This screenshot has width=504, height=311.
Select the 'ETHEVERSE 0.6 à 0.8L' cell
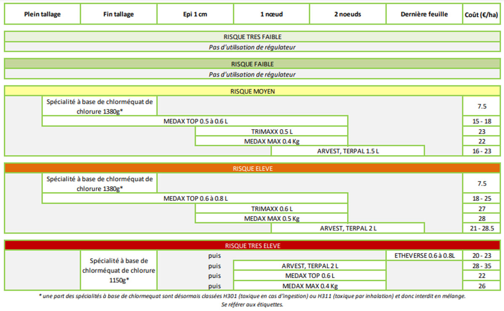pos(424,256)
